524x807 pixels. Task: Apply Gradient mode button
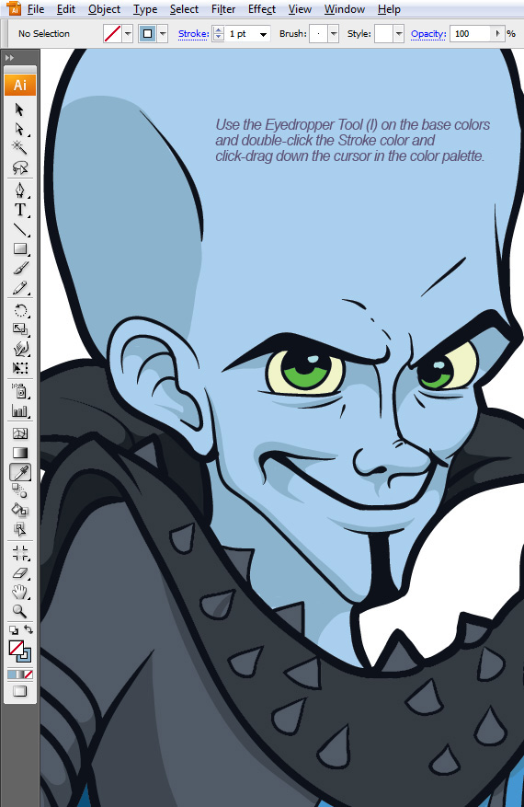pyautogui.click(x=20, y=674)
